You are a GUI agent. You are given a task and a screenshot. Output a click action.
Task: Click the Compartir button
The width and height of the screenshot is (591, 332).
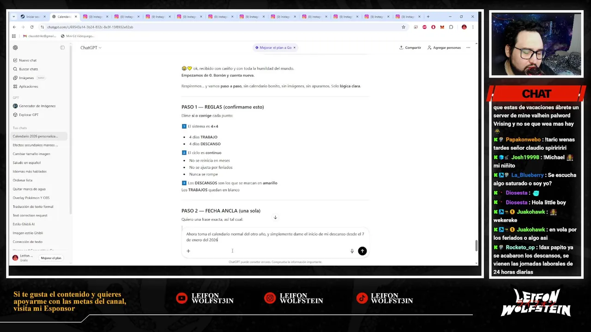tap(410, 47)
